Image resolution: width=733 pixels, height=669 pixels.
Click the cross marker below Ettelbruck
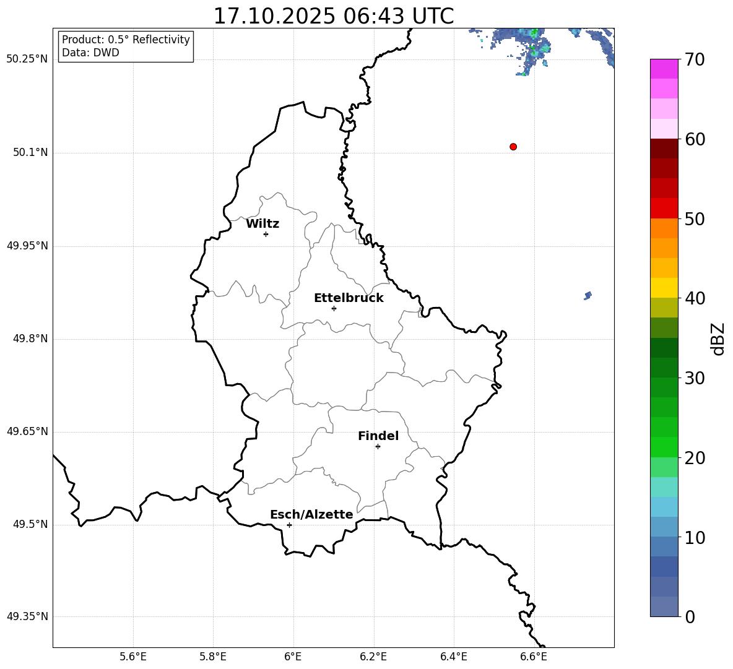coord(334,308)
